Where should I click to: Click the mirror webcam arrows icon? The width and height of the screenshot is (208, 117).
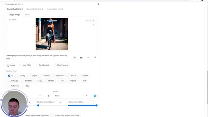point(88,58)
